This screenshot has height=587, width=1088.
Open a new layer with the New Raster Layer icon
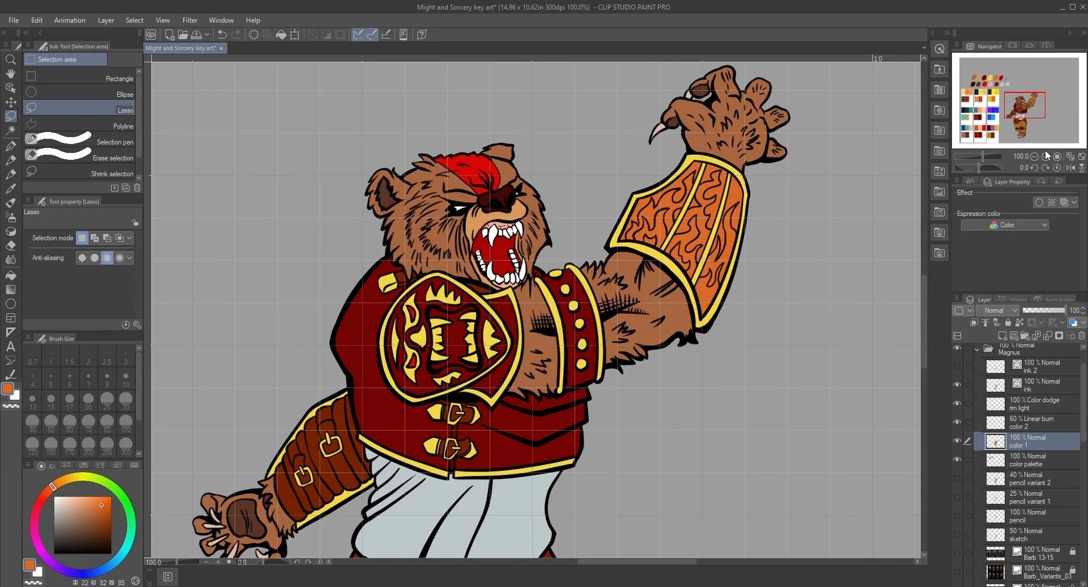coord(1002,335)
